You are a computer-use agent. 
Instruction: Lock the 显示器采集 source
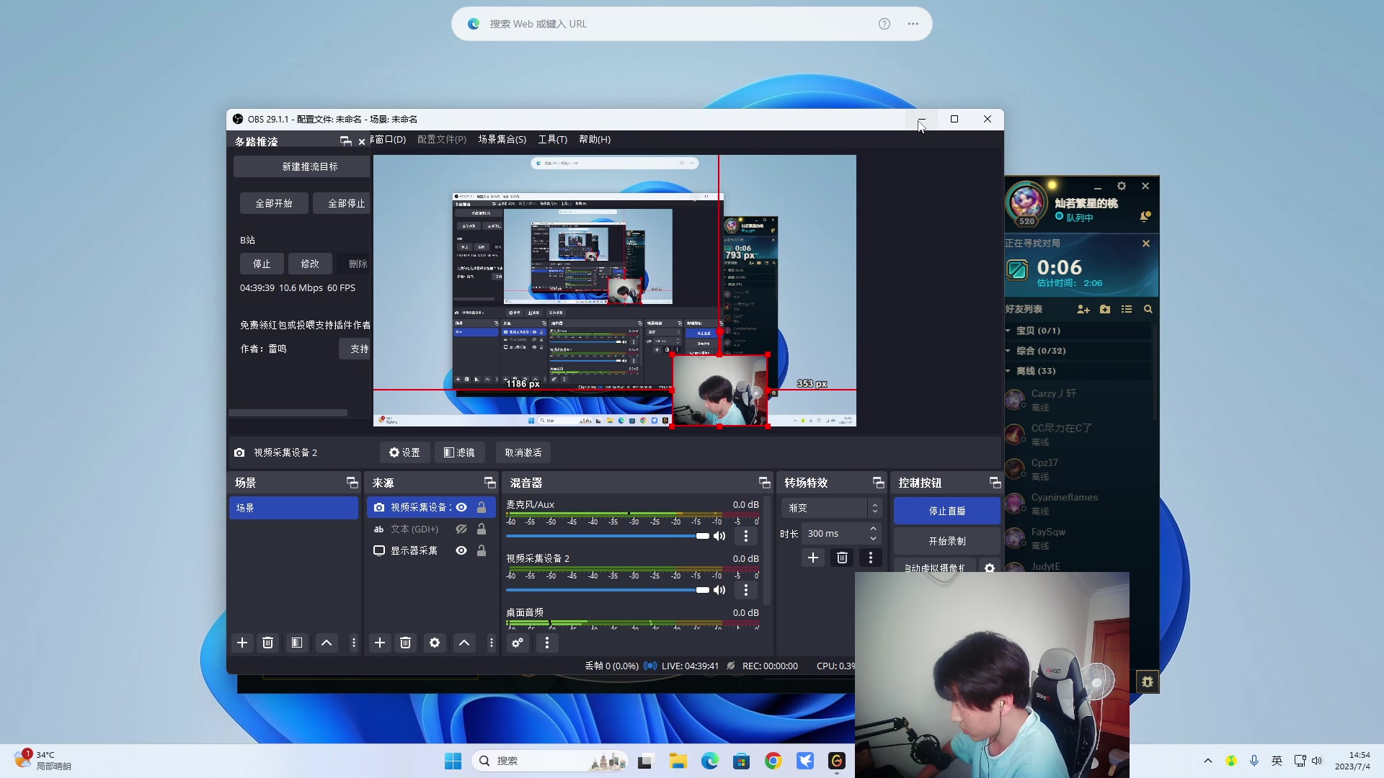coord(482,551)
